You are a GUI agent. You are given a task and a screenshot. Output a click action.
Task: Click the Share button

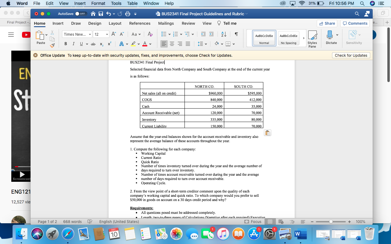327,23
